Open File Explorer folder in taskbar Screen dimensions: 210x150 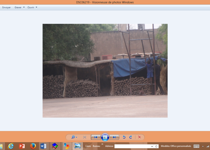(2, 146)
